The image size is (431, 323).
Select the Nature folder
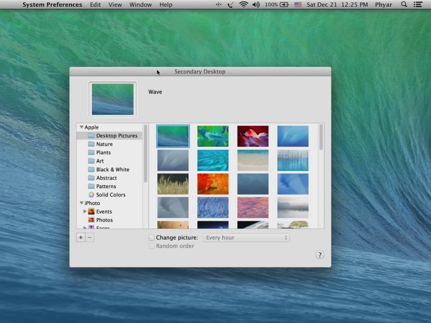[104, 144]
